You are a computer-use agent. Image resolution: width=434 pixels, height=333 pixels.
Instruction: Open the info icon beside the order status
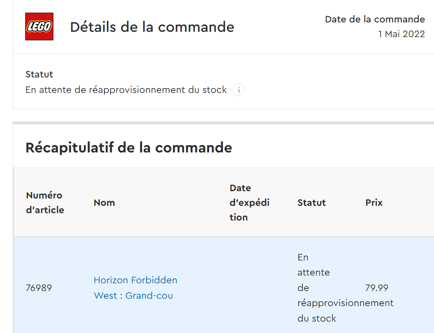[x=238, y=90]
